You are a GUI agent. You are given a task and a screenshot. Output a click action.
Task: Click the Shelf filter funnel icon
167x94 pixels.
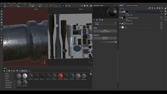(x=17, y=71)
